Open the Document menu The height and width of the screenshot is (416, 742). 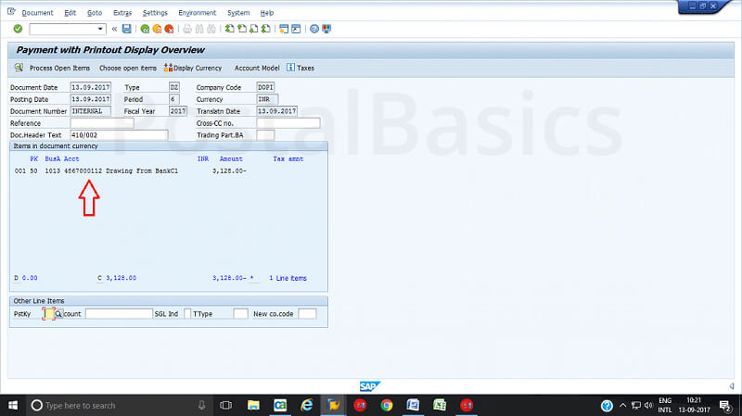coord(37,13)
